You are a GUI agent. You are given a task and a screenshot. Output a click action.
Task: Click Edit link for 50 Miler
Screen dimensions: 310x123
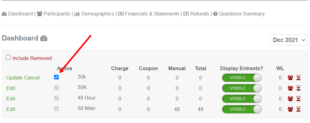[11, 109]
